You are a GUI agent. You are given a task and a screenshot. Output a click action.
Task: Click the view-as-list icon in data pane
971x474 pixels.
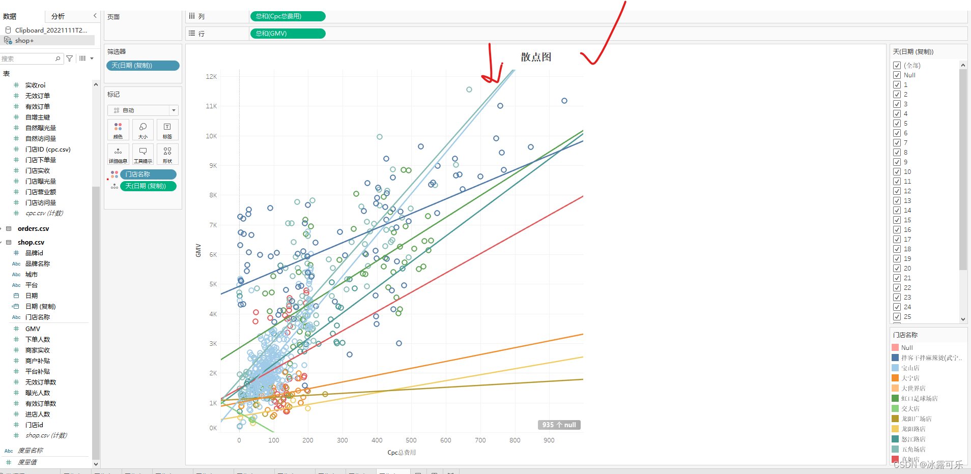tap(82, 58)
